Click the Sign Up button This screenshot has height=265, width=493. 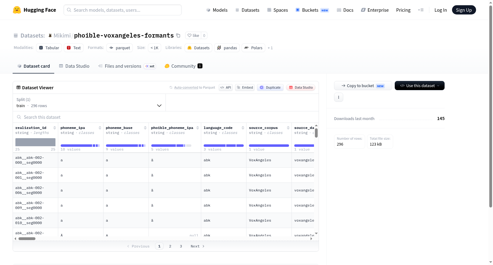(464, 10)
